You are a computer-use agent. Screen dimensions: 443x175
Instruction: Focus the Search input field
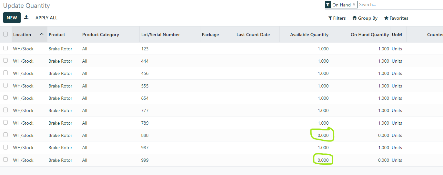(400, 5)
